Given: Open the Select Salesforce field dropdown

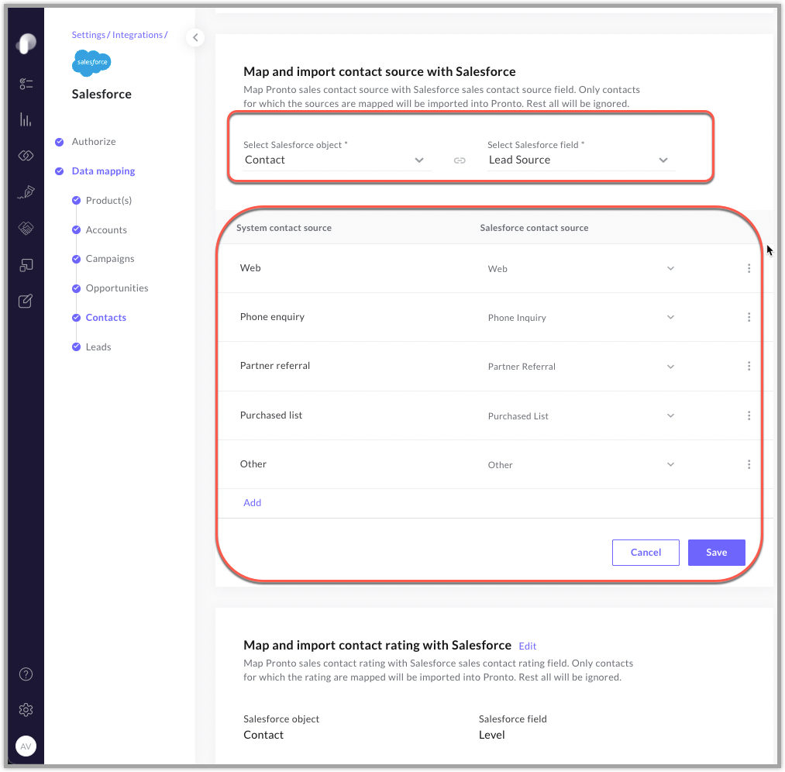Looking at the screenshot, I should [580, 160].
